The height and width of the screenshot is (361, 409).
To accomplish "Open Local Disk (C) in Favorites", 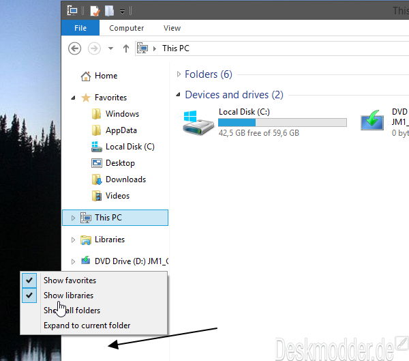I will [130, 147].
